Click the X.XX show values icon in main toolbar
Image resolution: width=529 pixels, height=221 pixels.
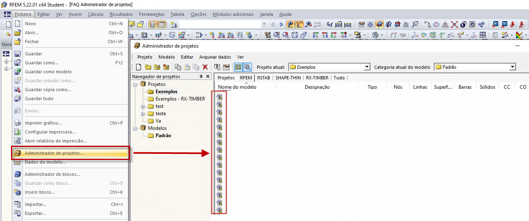pos(299,24)
